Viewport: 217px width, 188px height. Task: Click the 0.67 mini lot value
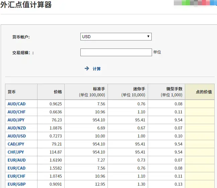pos(141,128)
